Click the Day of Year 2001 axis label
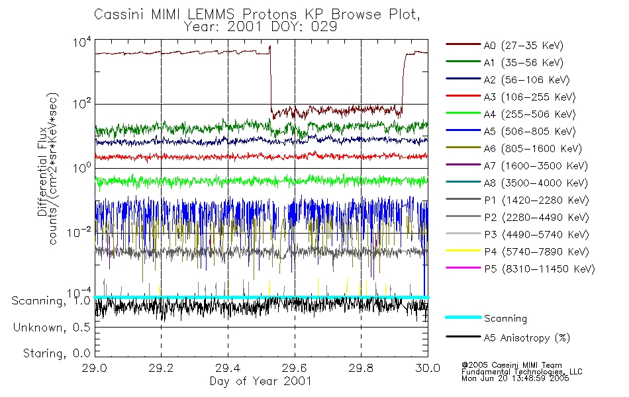 261,381
